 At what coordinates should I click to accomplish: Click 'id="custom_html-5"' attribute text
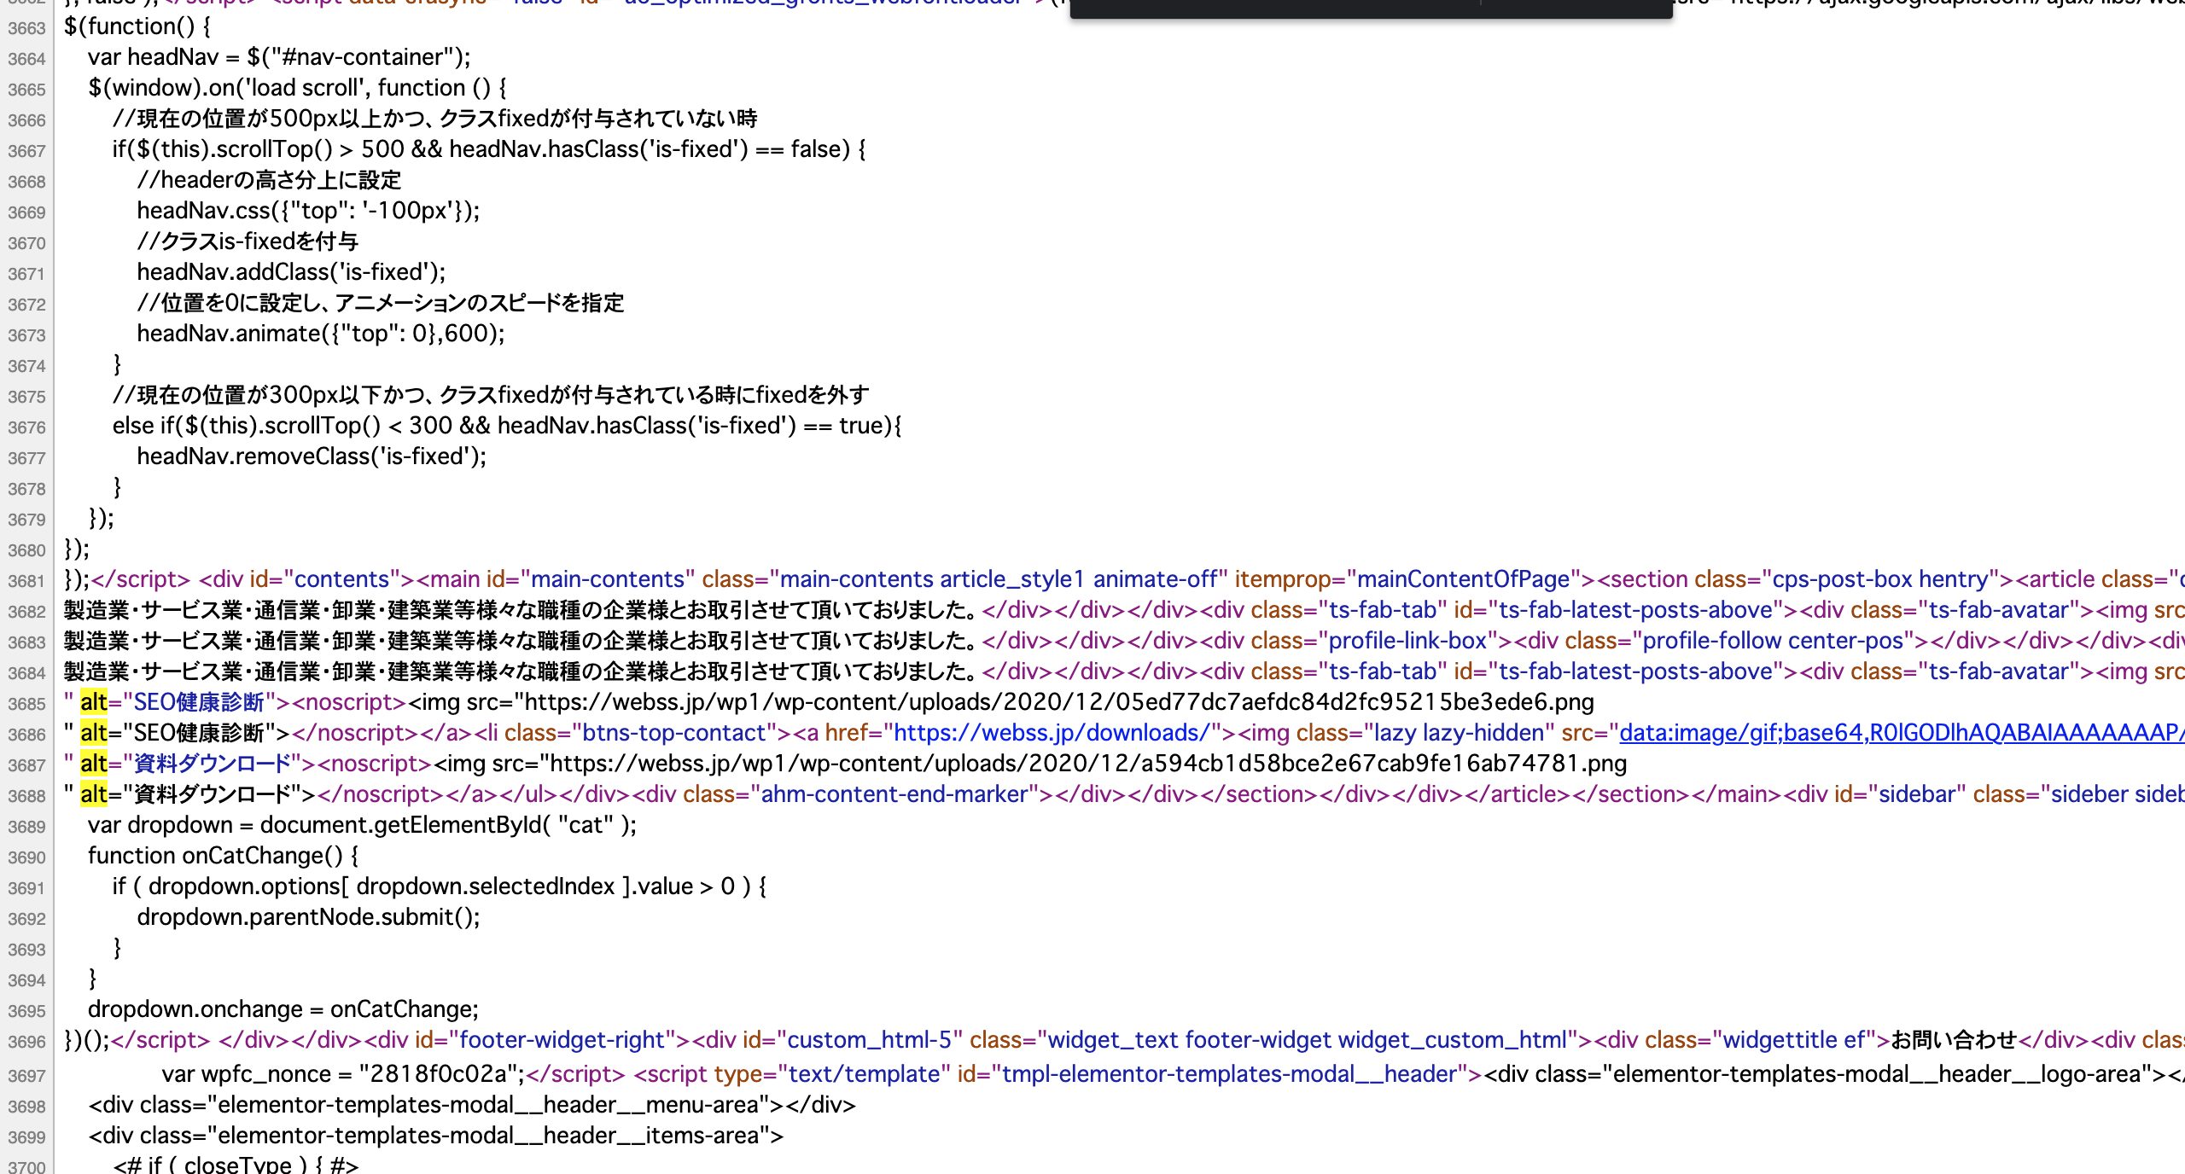click(853, 1040)
